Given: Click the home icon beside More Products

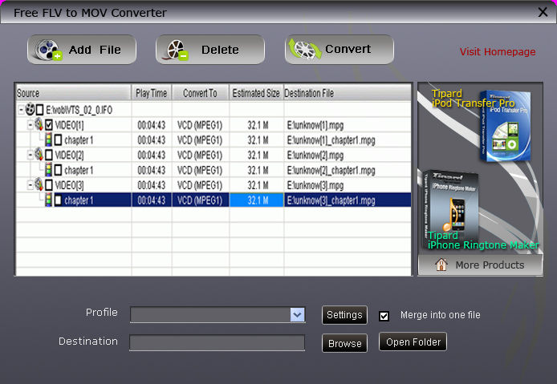Looking at the screenshot, I should click(x=441, y=265).
